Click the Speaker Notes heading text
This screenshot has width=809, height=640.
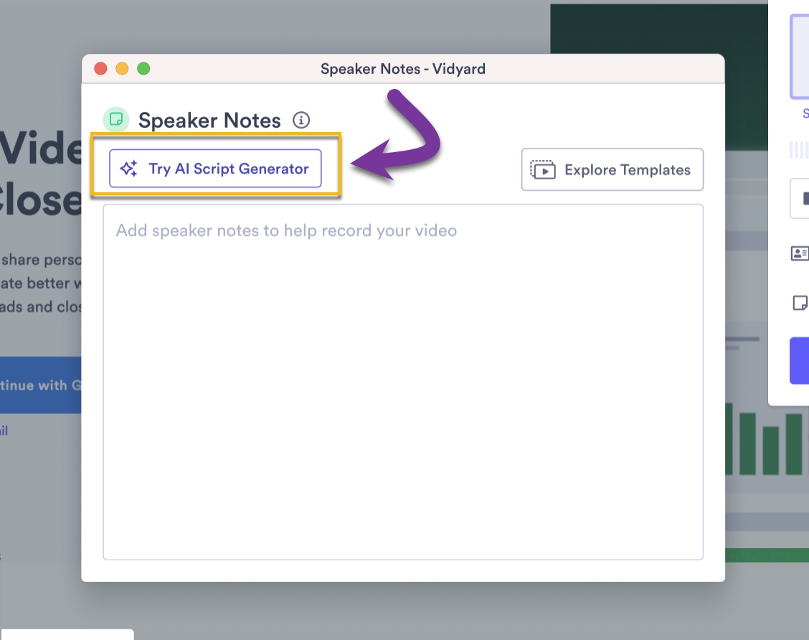coord(209,121)
